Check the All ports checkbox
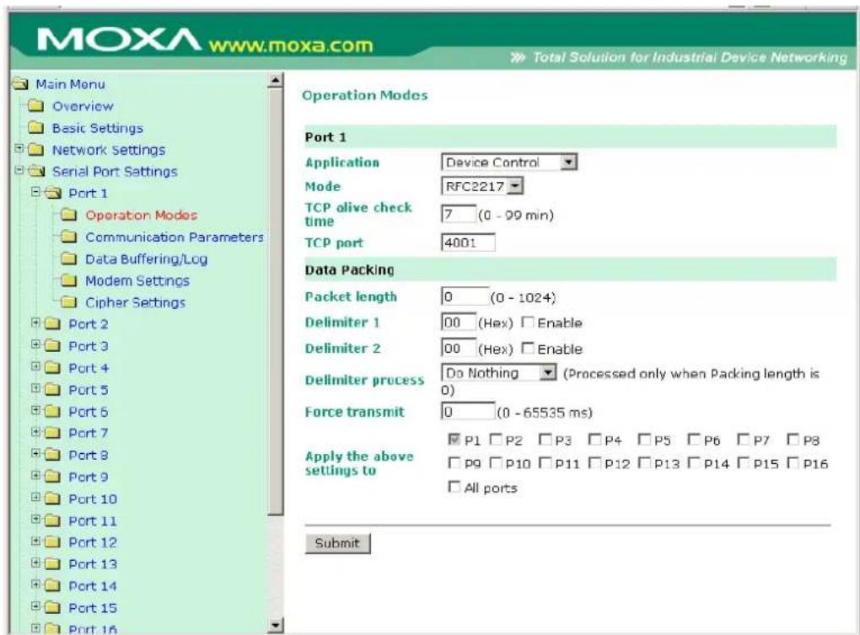Viewport: 860px width, 635px height. [x=454, y=487]
